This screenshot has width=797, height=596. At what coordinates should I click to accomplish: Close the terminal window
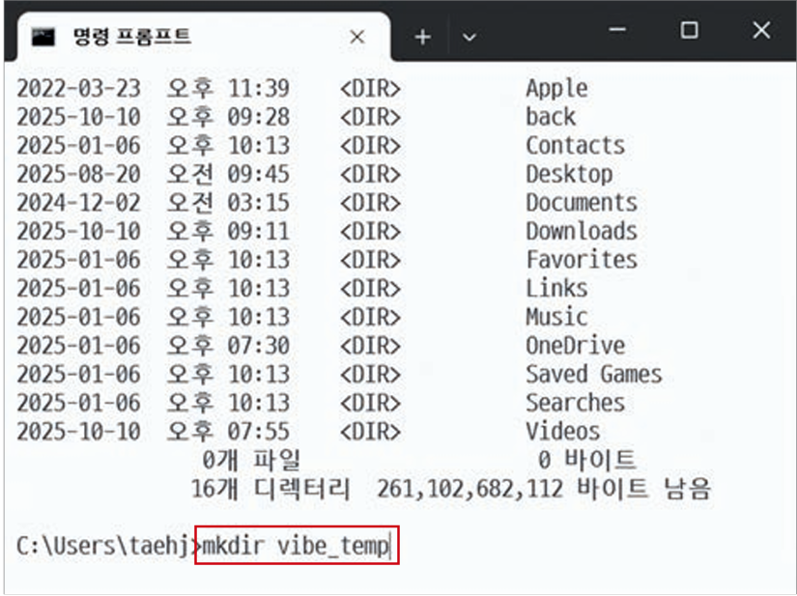pyautogui.click(x=760, y=31)
